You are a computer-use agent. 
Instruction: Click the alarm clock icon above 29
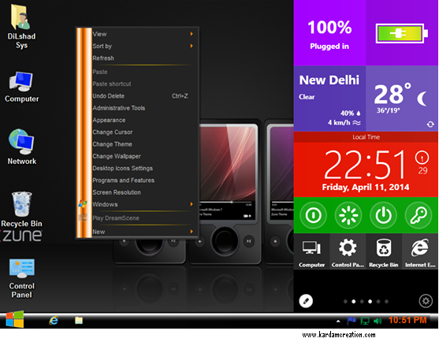(x=422, y=158)
